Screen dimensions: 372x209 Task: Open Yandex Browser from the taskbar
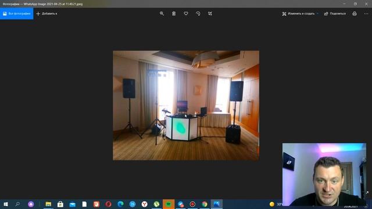[x=145, y=204]
